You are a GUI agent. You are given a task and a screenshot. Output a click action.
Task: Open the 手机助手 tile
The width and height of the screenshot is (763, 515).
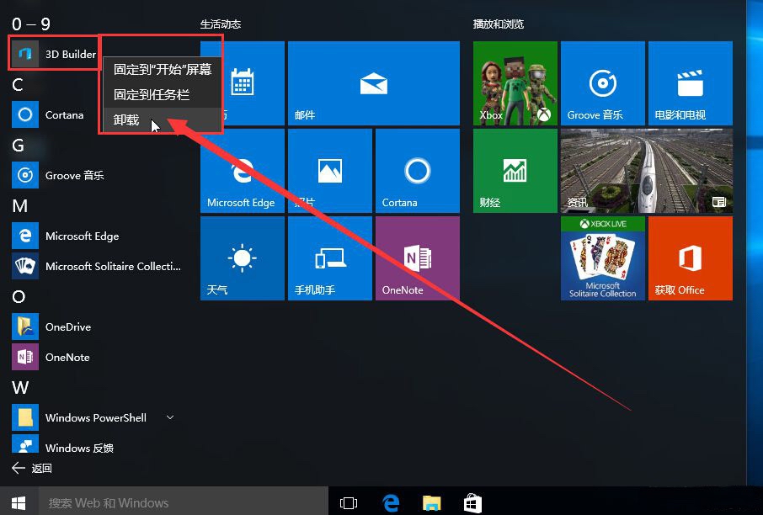330,258
